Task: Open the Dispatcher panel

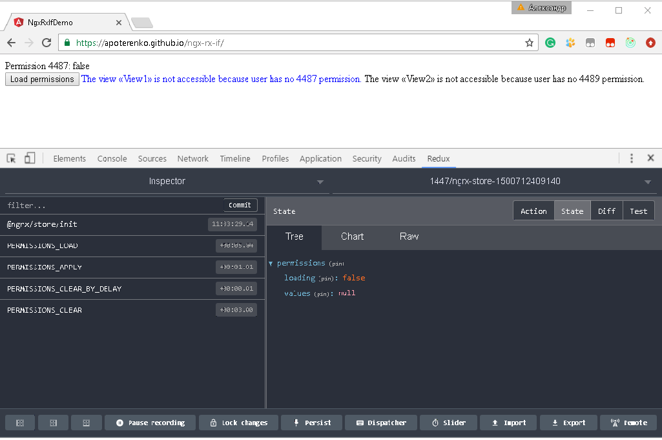Action: (381, 423)
